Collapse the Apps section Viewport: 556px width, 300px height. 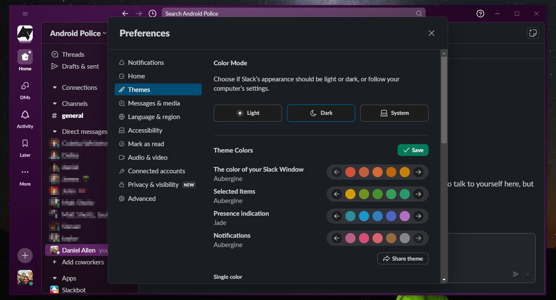point(54,278)
